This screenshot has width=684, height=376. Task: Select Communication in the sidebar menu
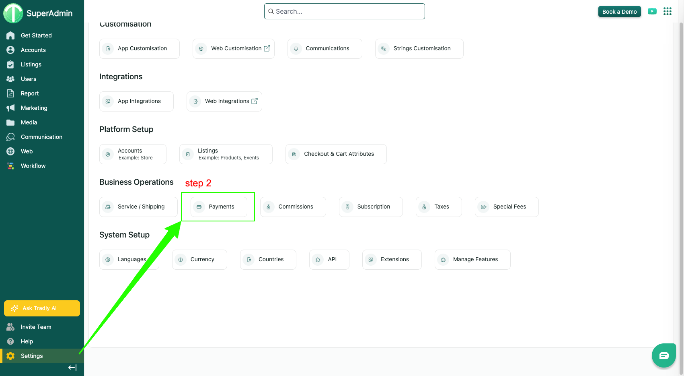[x=41, y=137]
